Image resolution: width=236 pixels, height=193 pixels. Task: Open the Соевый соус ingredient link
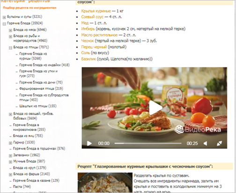click(92, 17)
